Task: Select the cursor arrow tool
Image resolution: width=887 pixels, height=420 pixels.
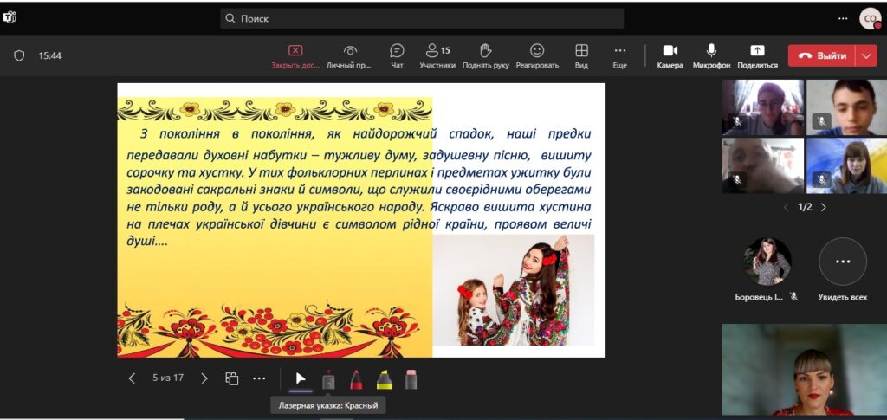Action: pyautogui.click(x=301, y=378)
